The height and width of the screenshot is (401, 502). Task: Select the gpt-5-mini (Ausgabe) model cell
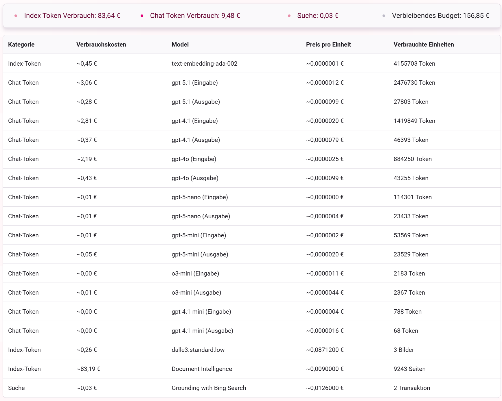pyautogui.click(x=200, y=254)
